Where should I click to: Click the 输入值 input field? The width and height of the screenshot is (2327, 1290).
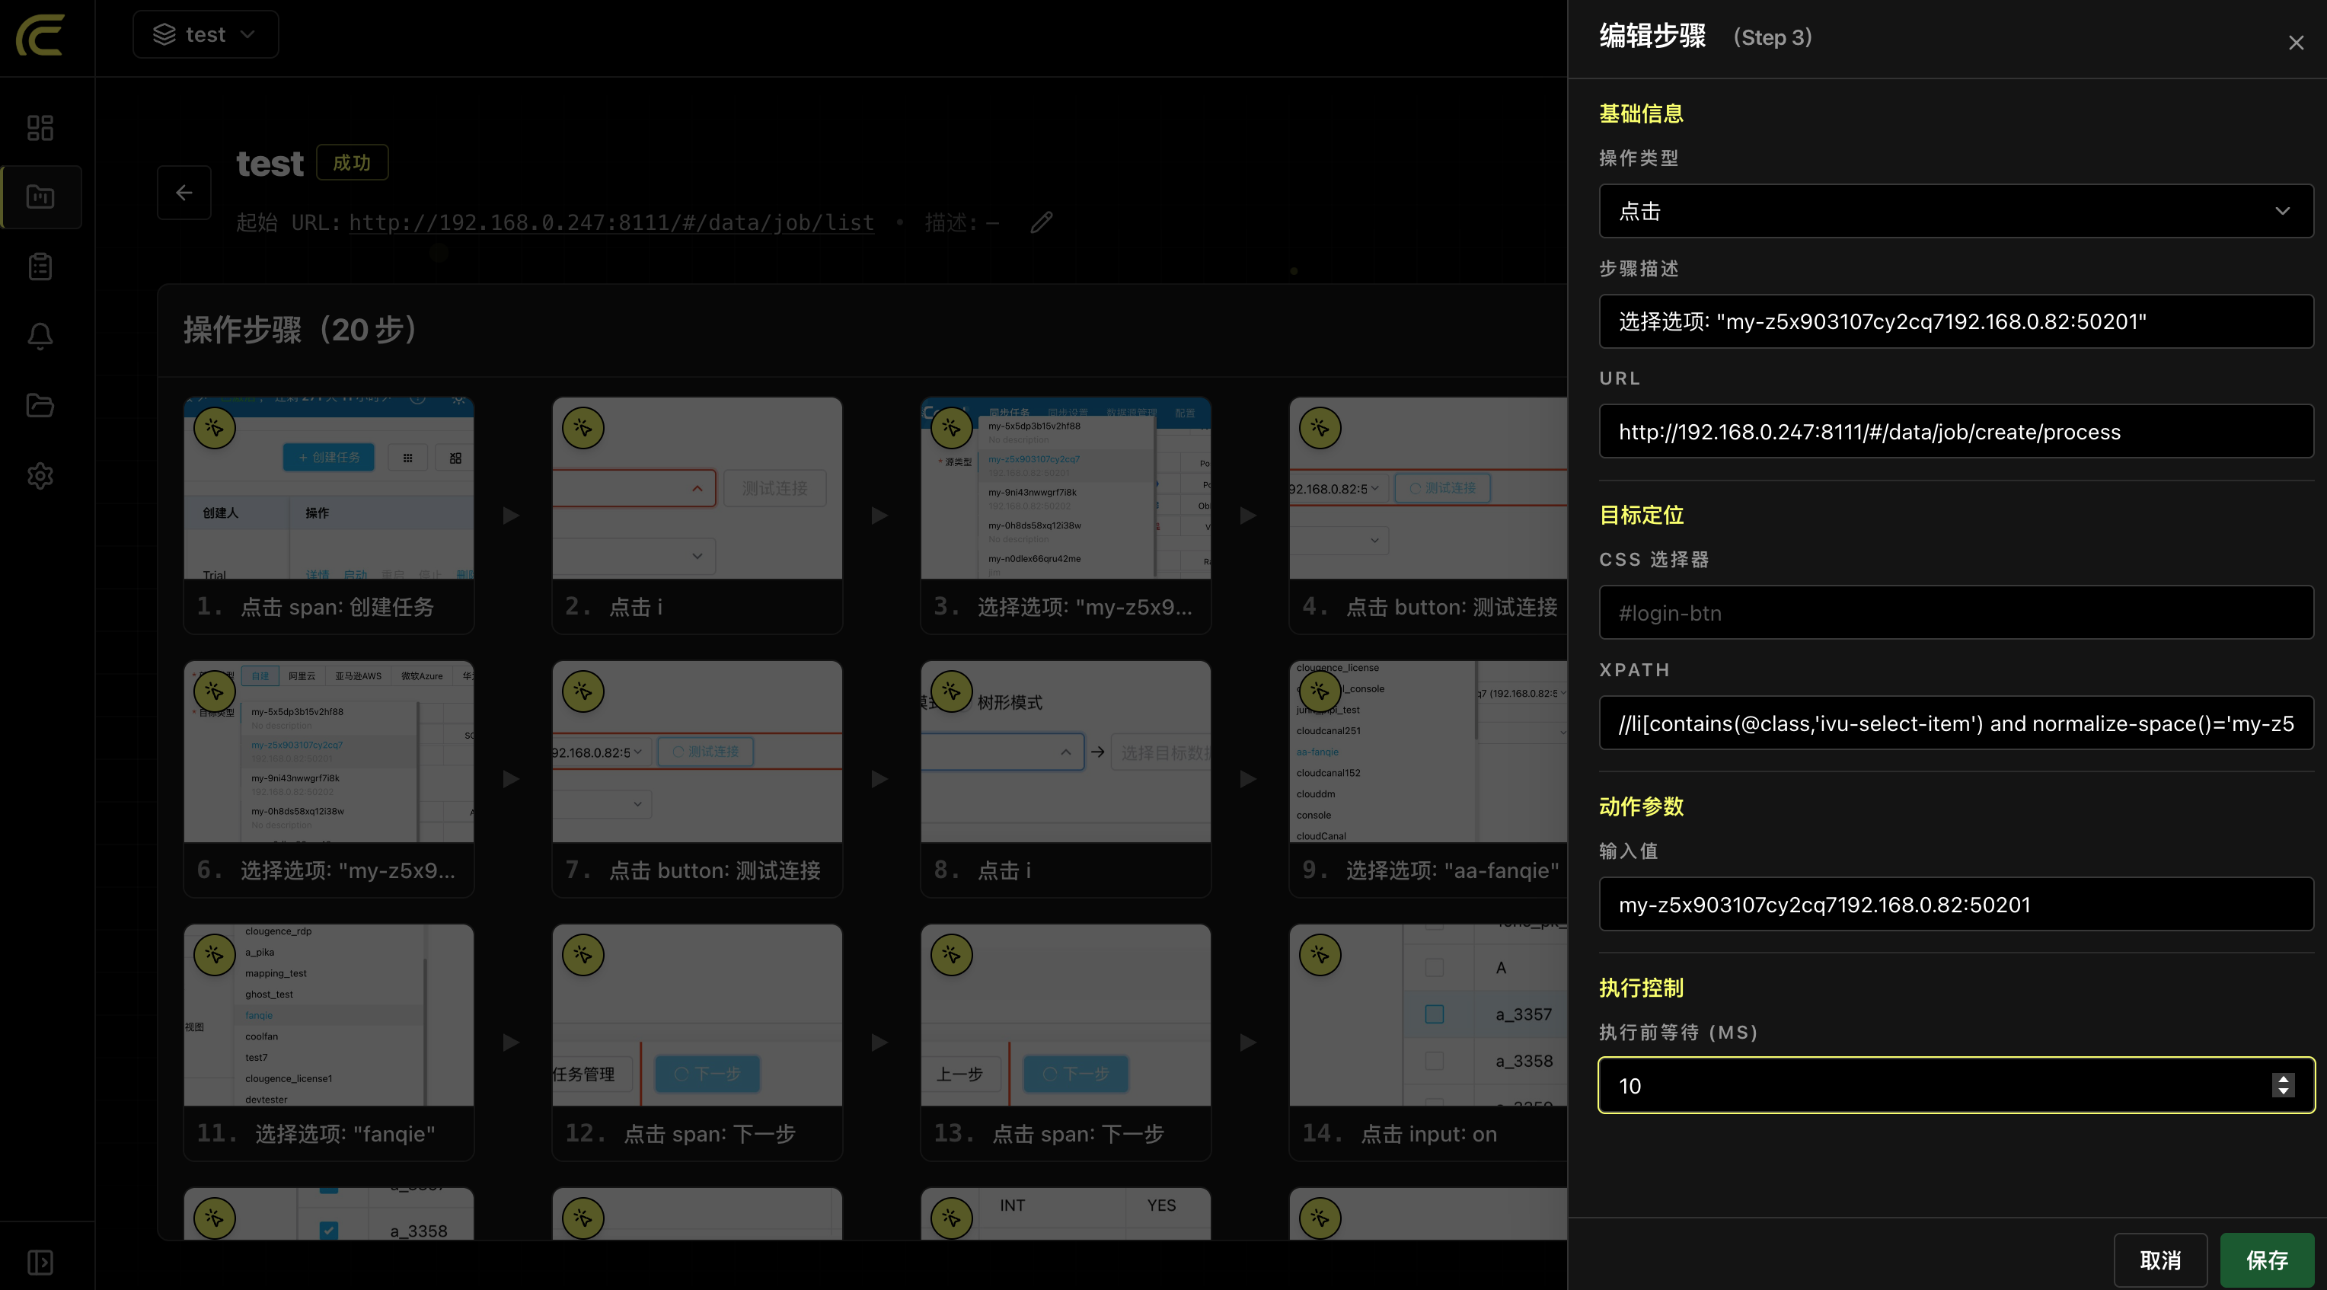(x=1955, y=905)
